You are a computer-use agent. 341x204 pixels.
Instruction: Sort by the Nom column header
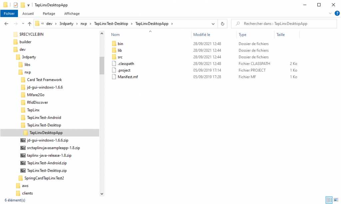point(115,35)
